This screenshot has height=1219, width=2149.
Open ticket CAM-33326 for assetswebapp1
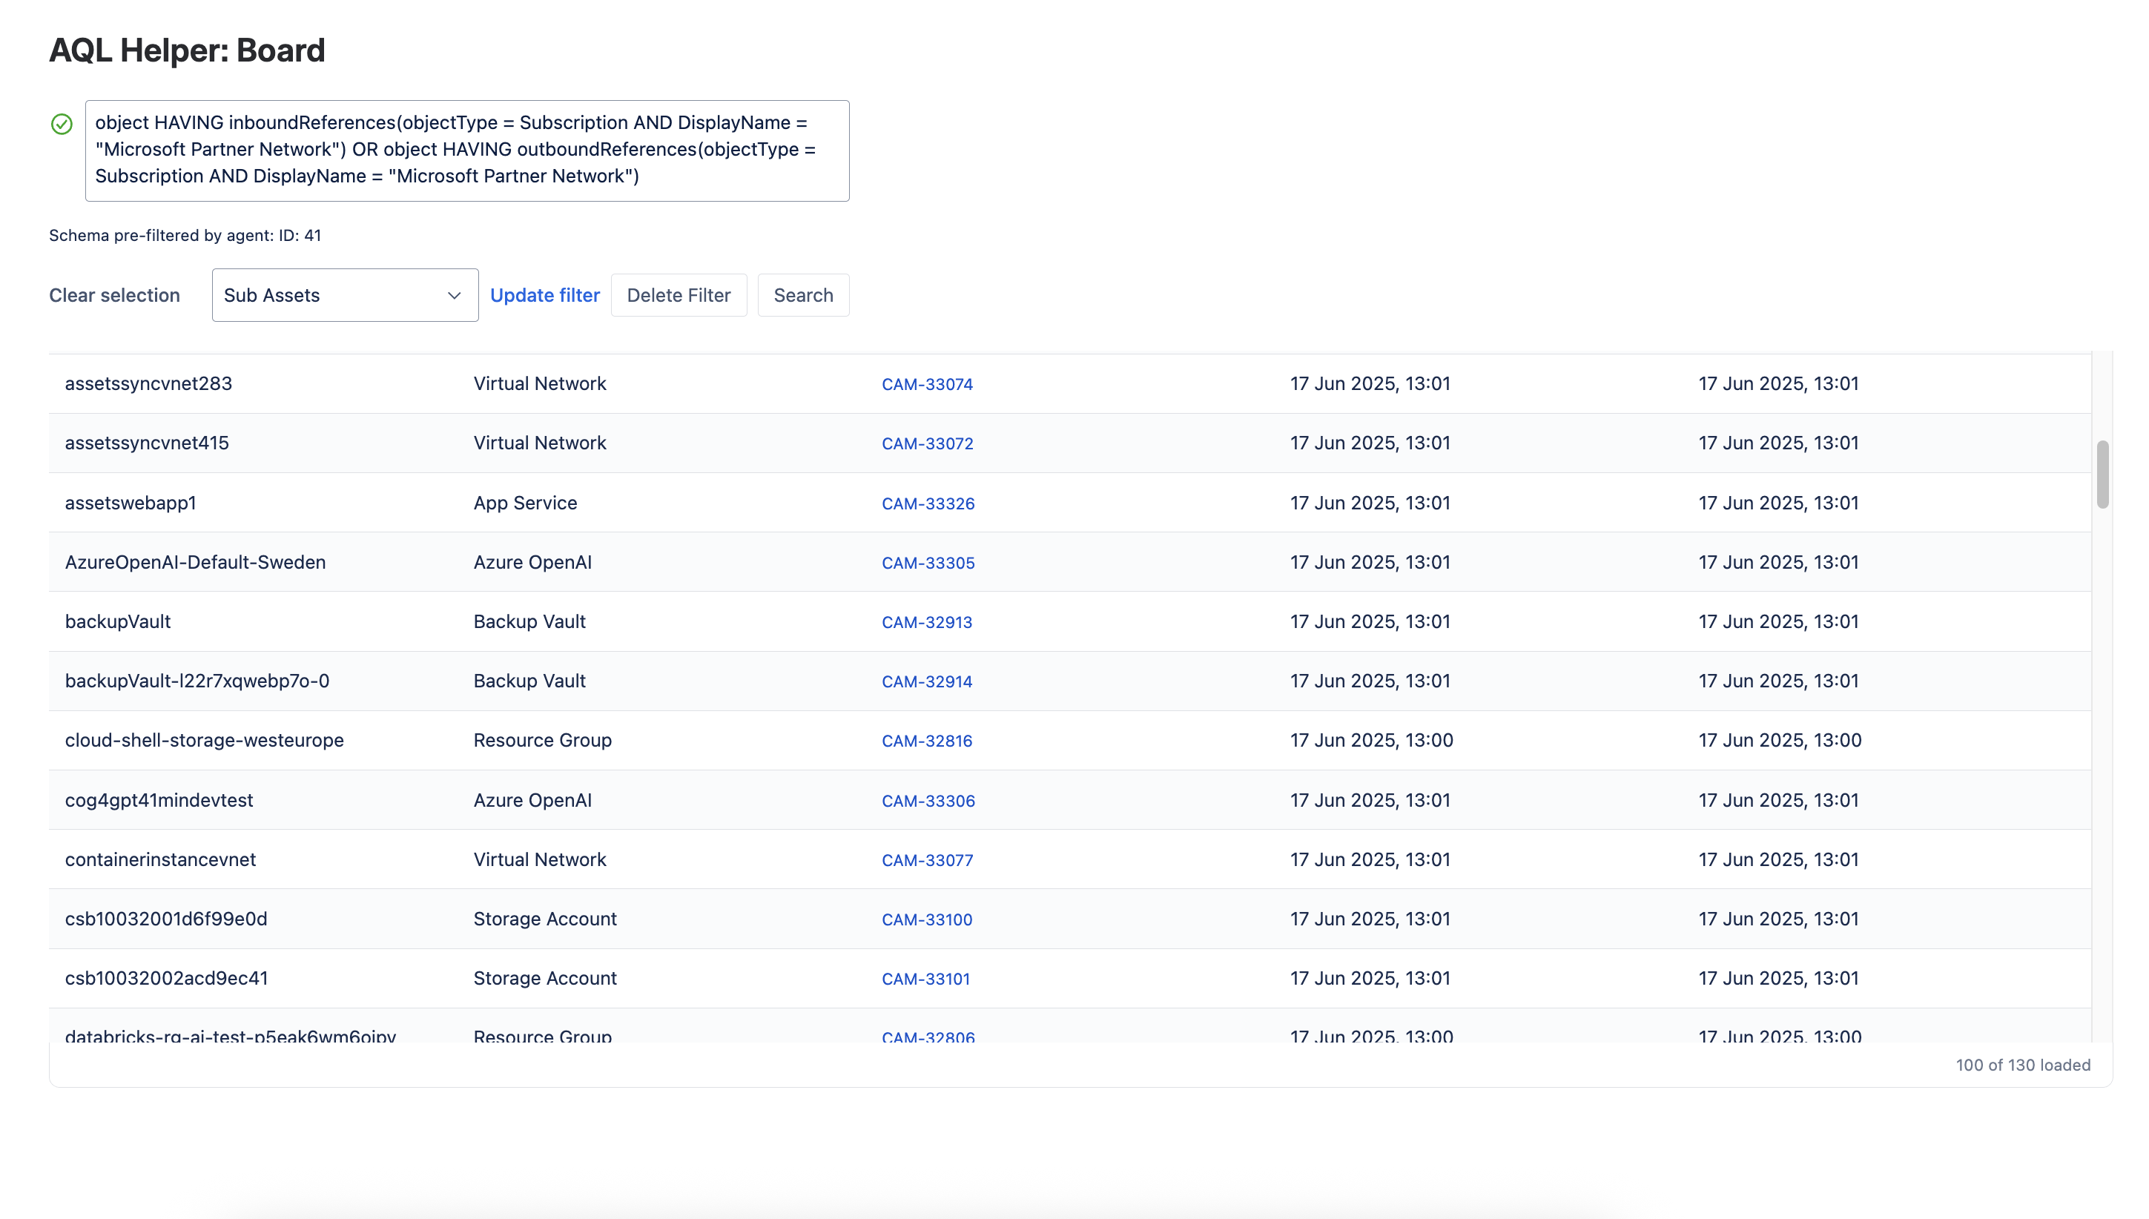coord(928,503)
